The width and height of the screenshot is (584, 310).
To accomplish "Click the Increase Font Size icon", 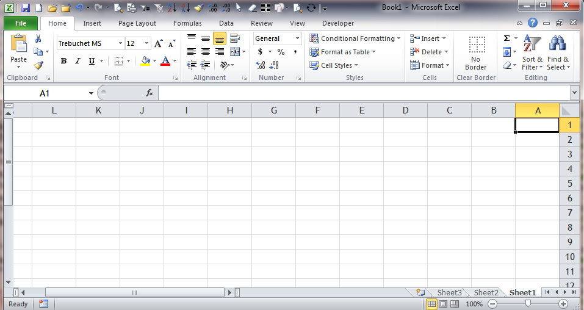I will point(159,44).
